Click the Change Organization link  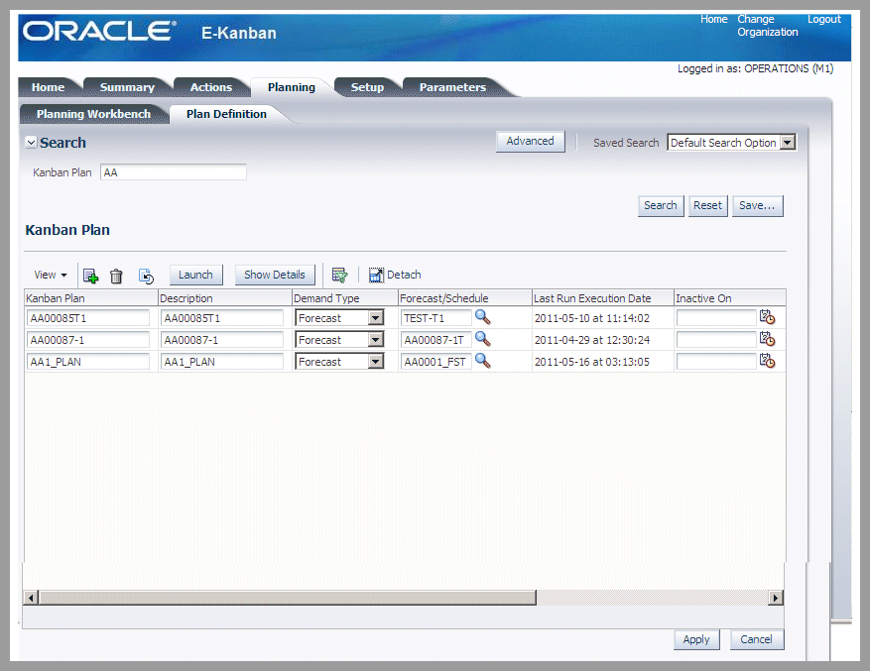click(x=768, y=26)
